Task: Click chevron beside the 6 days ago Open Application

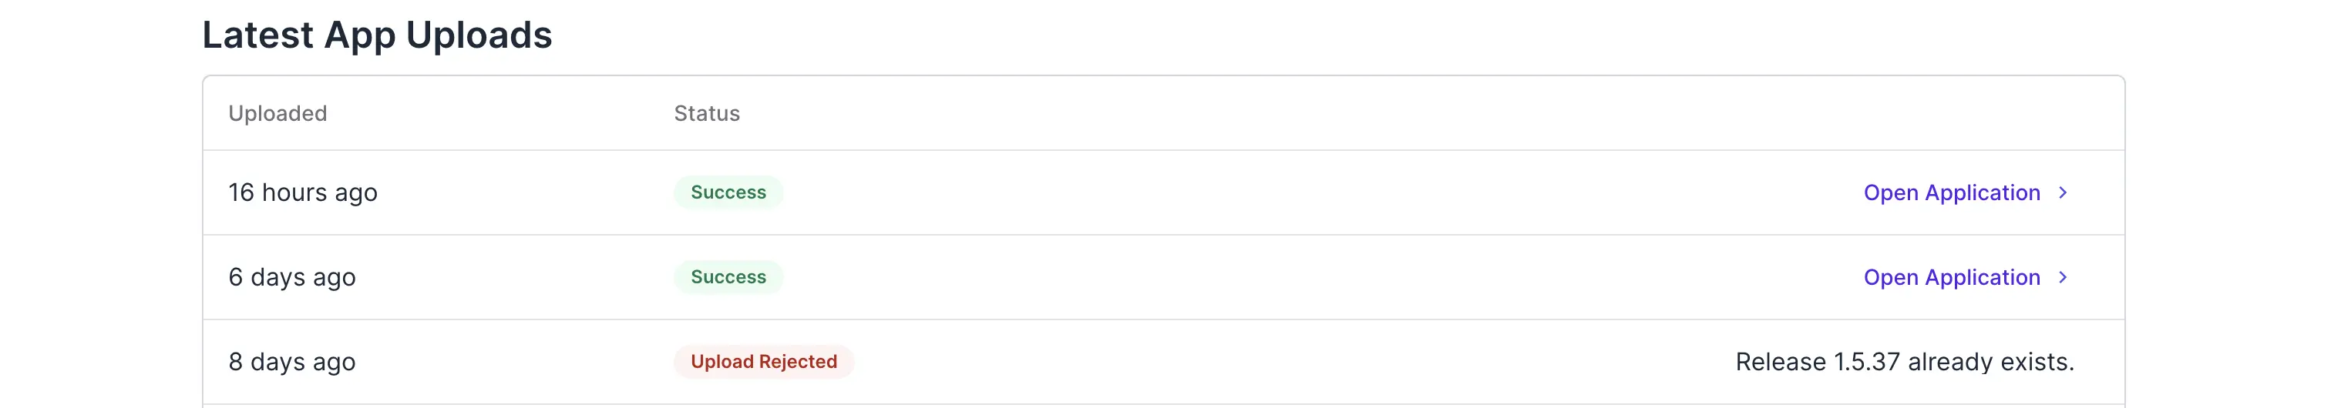Action: tap(2064, 277)
